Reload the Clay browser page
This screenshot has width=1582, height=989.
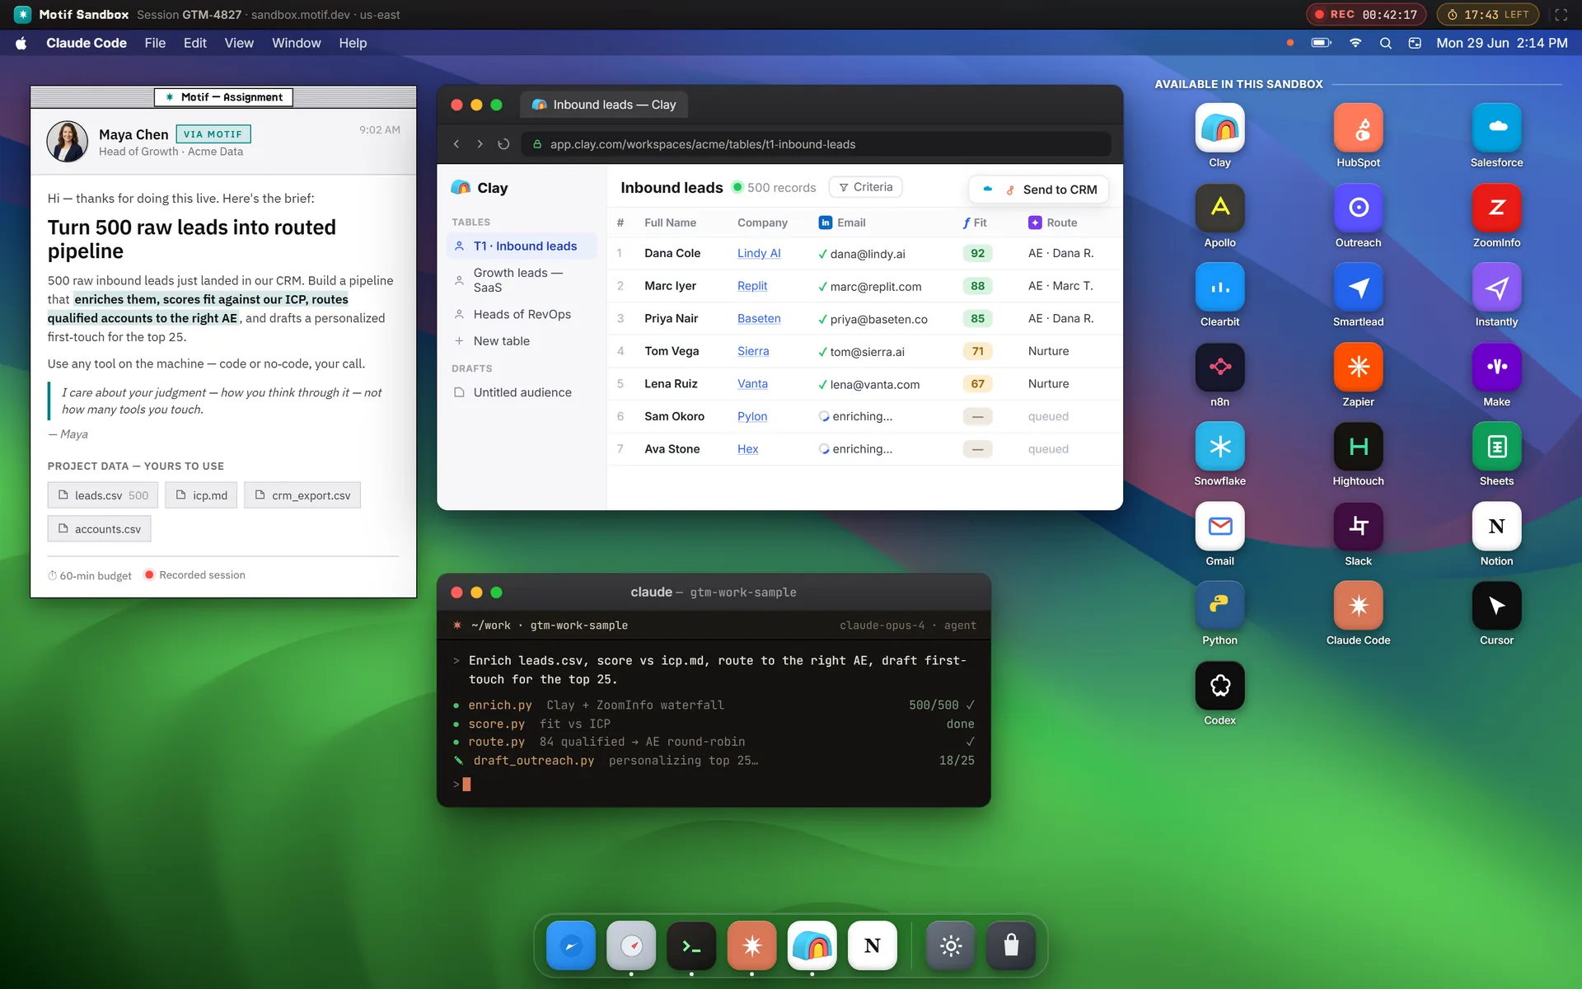click(x=503, y=144)
